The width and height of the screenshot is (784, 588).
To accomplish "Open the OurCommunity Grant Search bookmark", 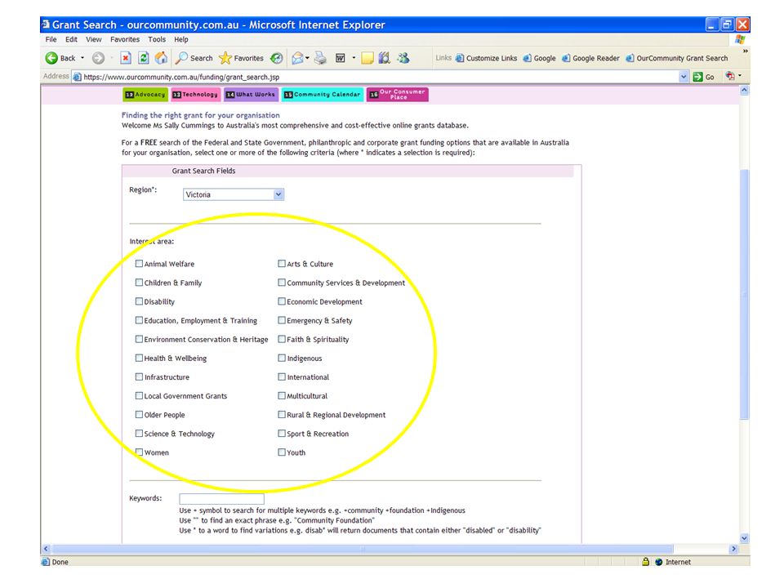I will pyautogui.click(x=677, y=58).
